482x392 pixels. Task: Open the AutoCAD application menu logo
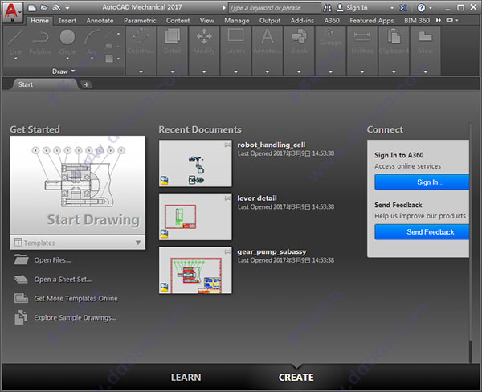point(12,12)
